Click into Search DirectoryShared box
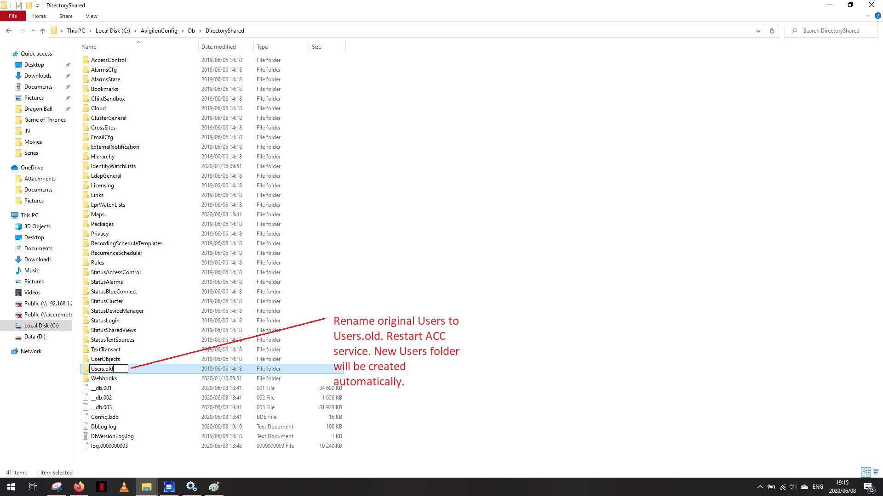This screenshot has width=883, height=496. click(831, 31)
